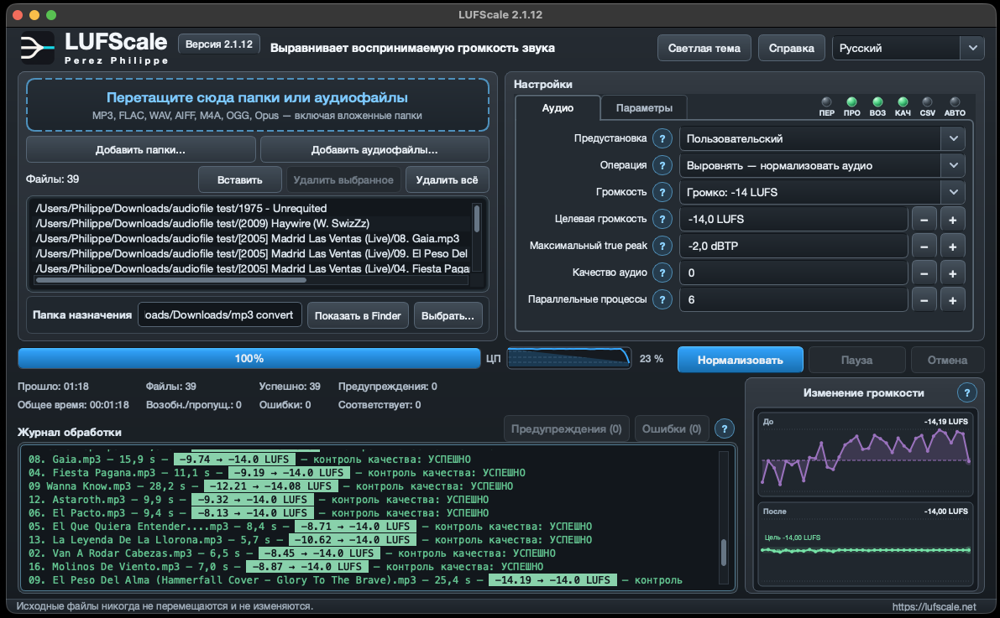Open help for Целевая громкость setting
The width and height of the screenshot is (1000, 618).
[662, 219]
